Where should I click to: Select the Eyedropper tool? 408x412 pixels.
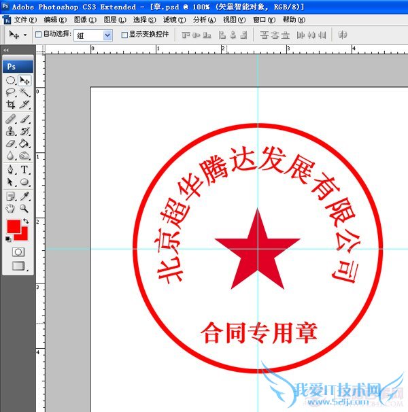click(x=24, y=196)
